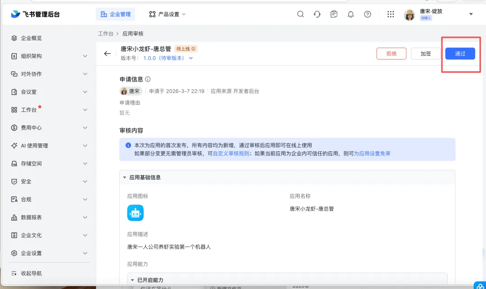
Task: Approve app with blue 通过 button
Action: pyautogui.click(x=460, y=53)
